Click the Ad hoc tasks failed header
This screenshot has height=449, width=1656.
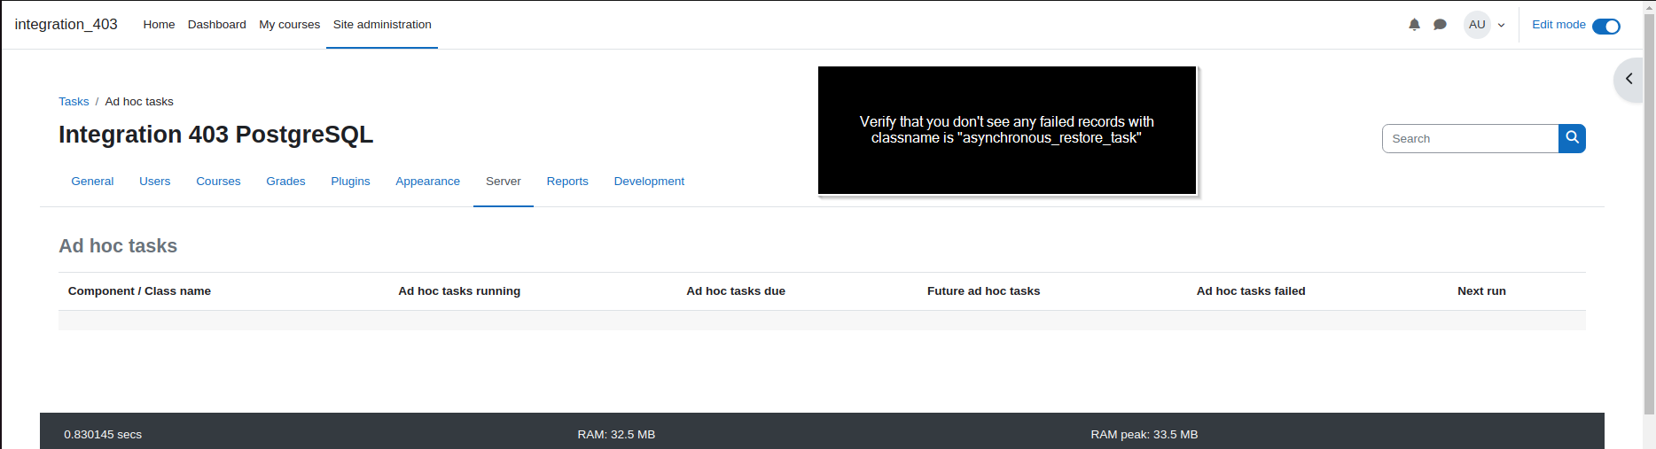tap(1251, 291)
